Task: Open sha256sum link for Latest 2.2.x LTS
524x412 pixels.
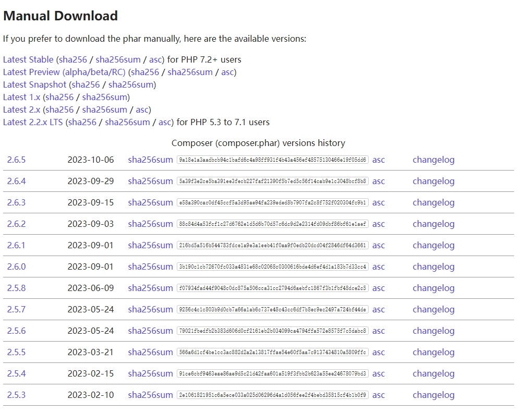Action: click(127, 123)
